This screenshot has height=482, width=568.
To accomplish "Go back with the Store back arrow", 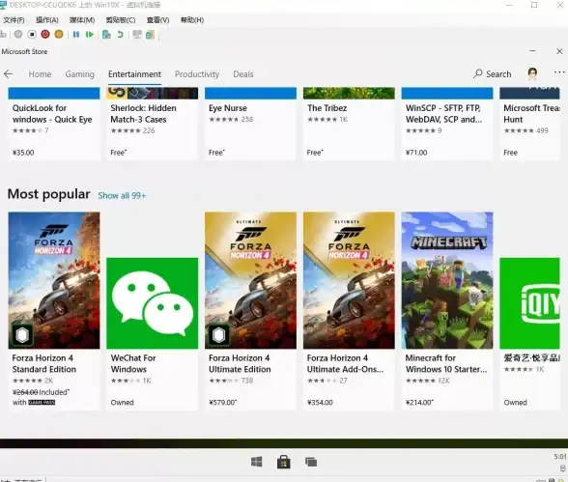I will 9,74.
